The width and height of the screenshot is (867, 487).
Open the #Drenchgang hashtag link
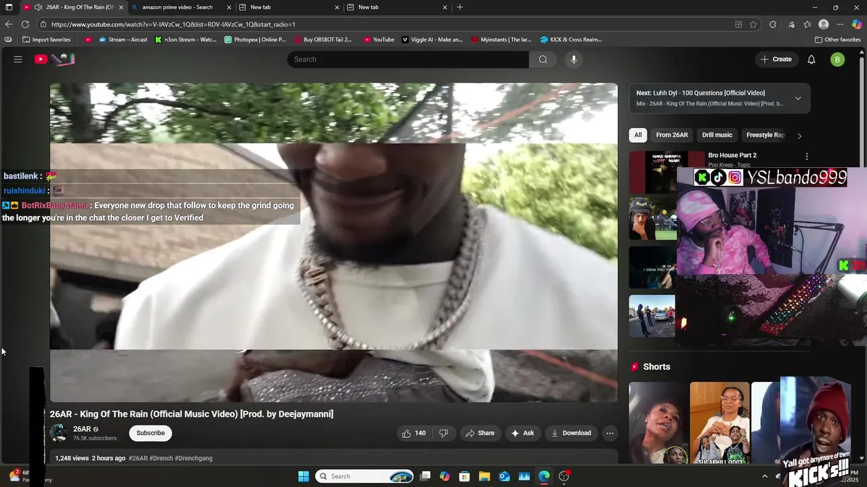click(194, 458)
